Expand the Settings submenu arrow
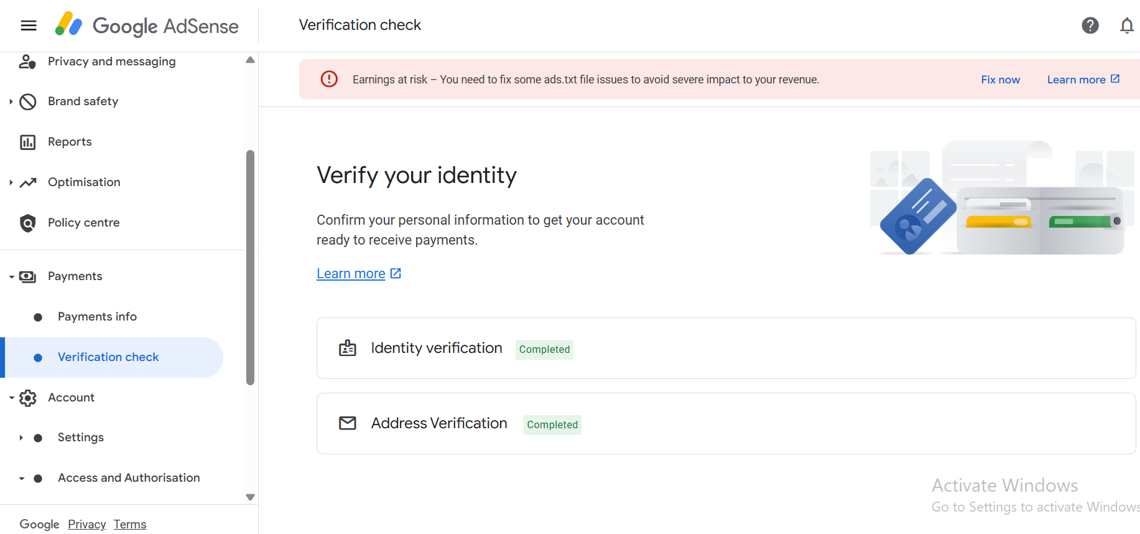 pos(21,438)
